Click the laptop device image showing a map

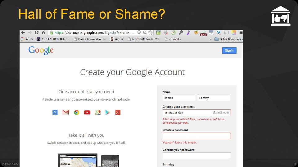pyautogui.click(x=78, y=160)
